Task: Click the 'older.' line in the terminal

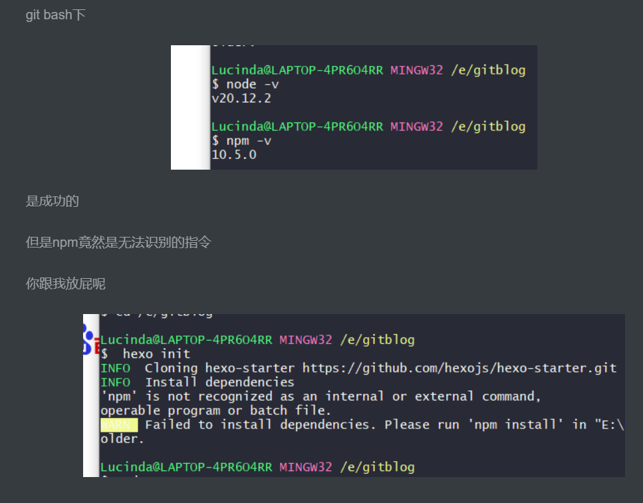Action: click(x=122, y=439)
